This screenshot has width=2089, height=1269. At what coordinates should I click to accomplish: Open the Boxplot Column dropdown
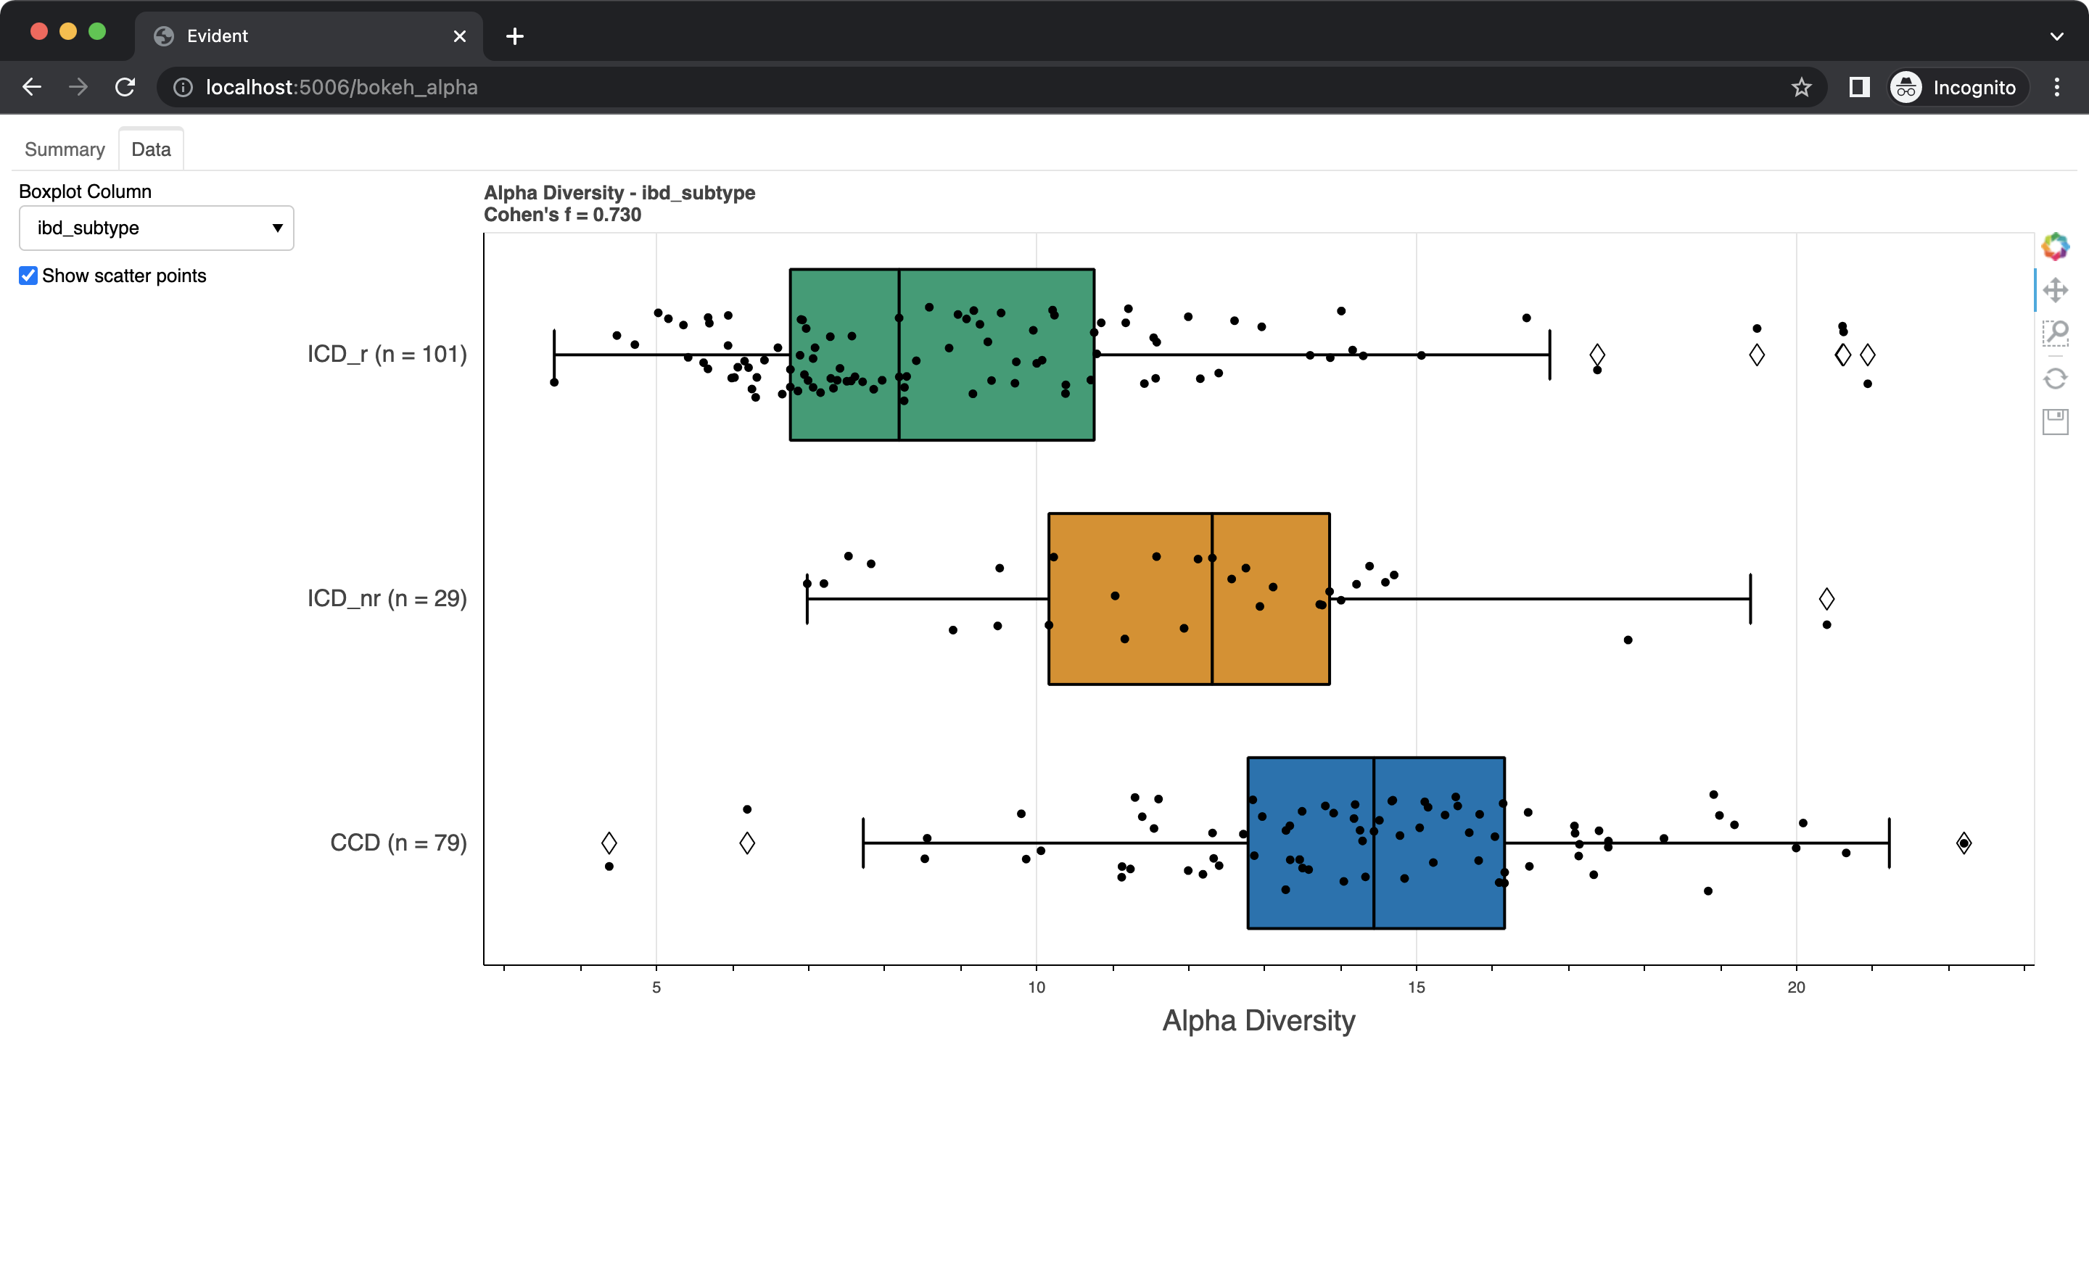click(156, 227)
